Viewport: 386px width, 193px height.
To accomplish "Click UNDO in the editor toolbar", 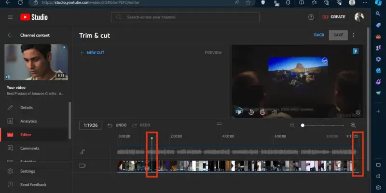I will [117, 125].
